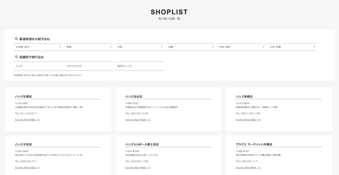The width and height of the screenshot is (339, 175).
Task: Click the address of ハンズ大宮店
Action: pos(49,155)
